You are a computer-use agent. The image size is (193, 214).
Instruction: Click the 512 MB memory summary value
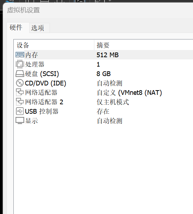pos(108,55)
